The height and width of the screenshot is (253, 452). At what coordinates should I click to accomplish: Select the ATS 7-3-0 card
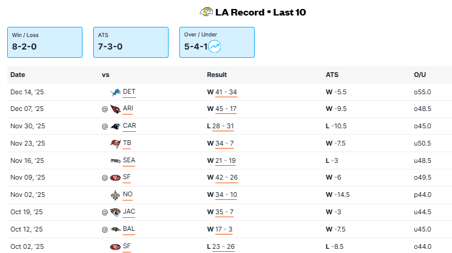[x=131, y=42]
